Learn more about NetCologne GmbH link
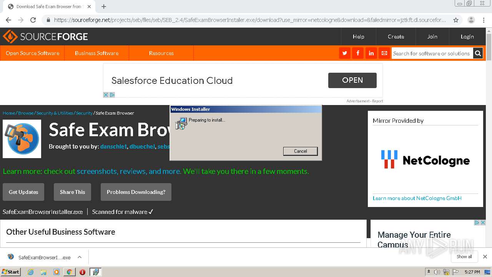492x277 pixels. (x=417, y=198)
